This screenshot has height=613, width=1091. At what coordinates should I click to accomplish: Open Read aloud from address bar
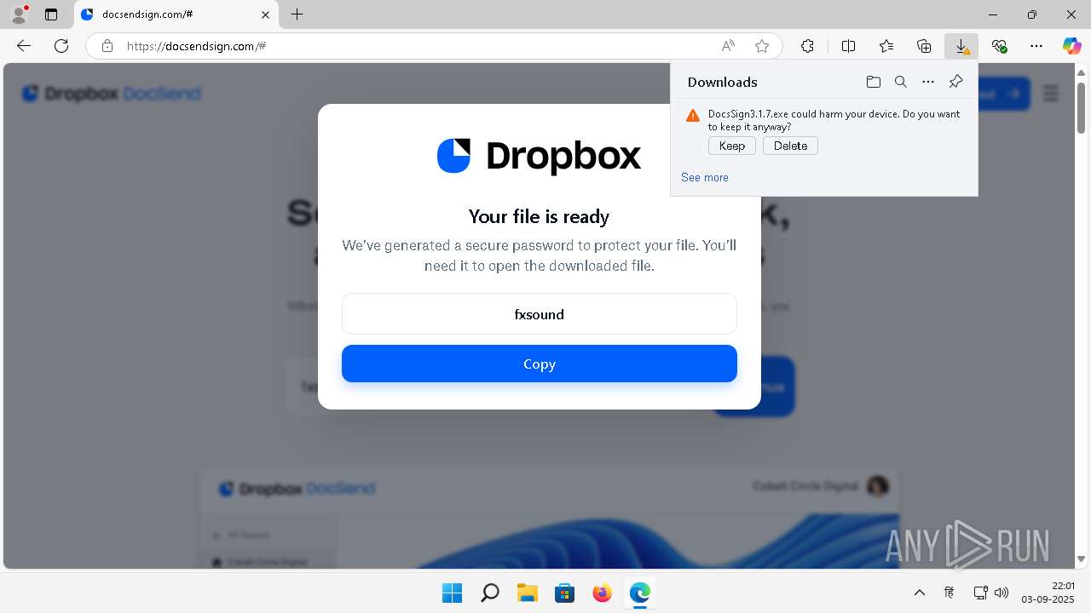(x=728, y=46)
